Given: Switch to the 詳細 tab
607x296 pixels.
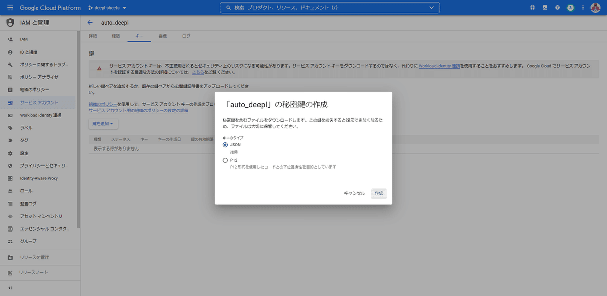Looking at the screenshot, I should click(93, 36).
